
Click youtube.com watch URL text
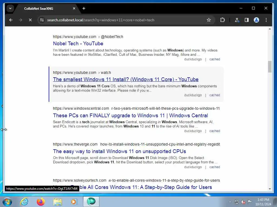[x=82, y=73]
